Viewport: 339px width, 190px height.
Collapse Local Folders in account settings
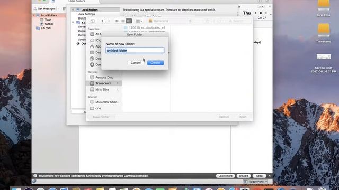73,10
